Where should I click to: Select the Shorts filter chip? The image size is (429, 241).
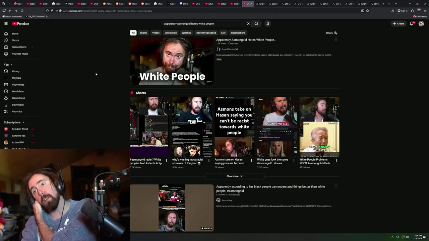coord(143,33)
